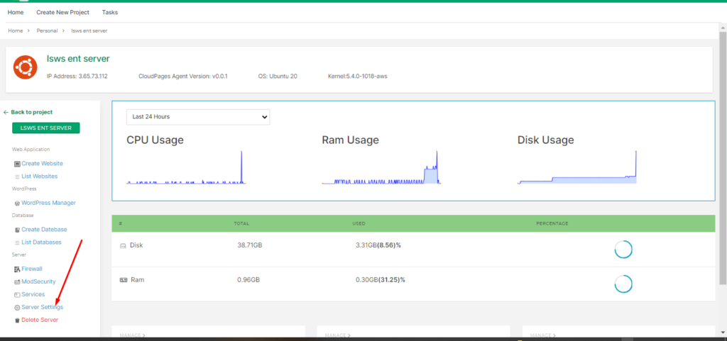The image size is (727, 341).
Task: Click the Firewall icon in sidebar
Action: (x=17, y=269)
